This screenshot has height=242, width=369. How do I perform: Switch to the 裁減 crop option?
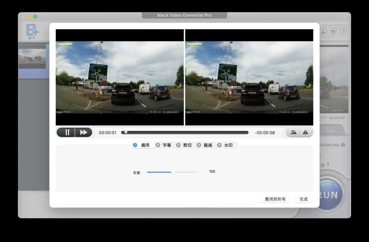point(205,145)
